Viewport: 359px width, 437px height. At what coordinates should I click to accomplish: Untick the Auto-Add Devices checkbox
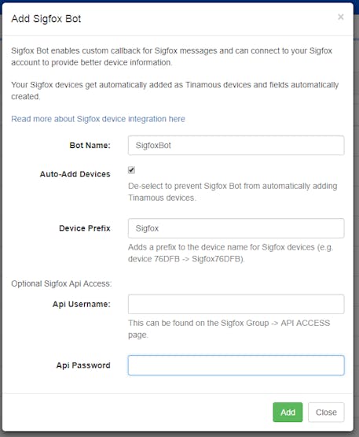(131, 170)
